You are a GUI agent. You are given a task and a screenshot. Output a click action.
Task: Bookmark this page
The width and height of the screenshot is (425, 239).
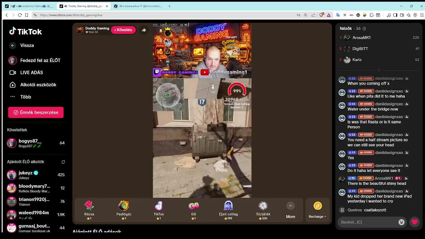click(26, 15)
